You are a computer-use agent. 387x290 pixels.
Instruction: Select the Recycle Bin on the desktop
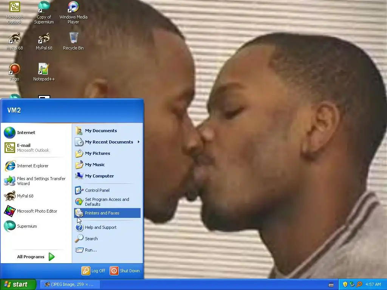pyautogui.click(x=73, y=41)
